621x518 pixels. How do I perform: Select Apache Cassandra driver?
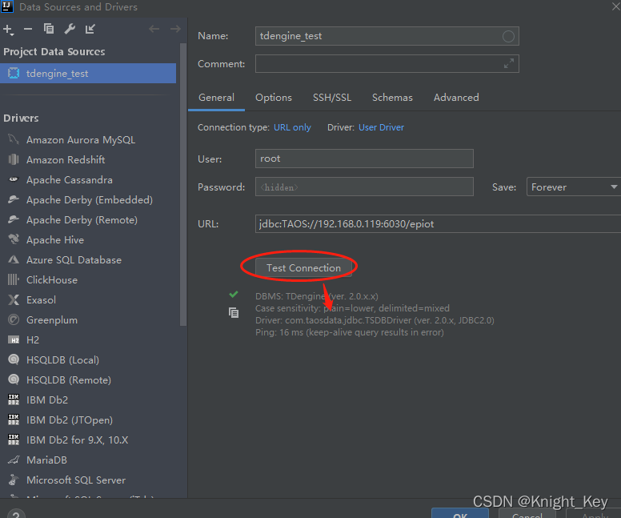coord(70,180)
